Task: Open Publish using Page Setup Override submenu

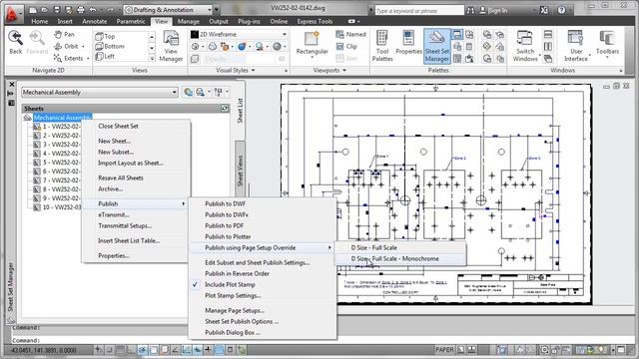Action: [x=263, y=248]
